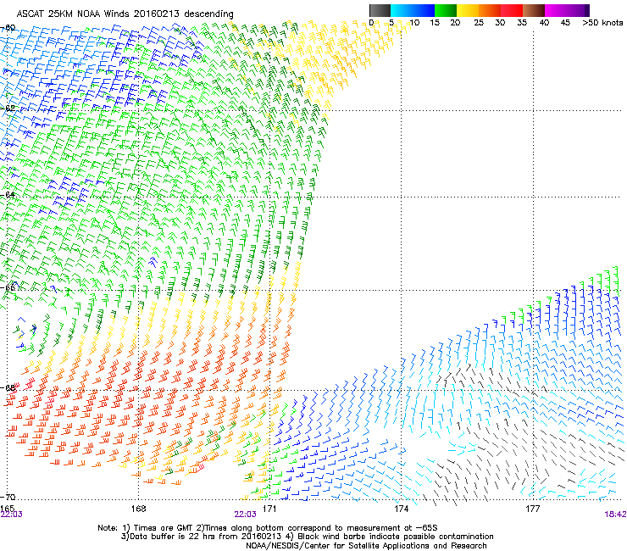Click the legend label '30'
627x551 pixels.
(500, 23)
